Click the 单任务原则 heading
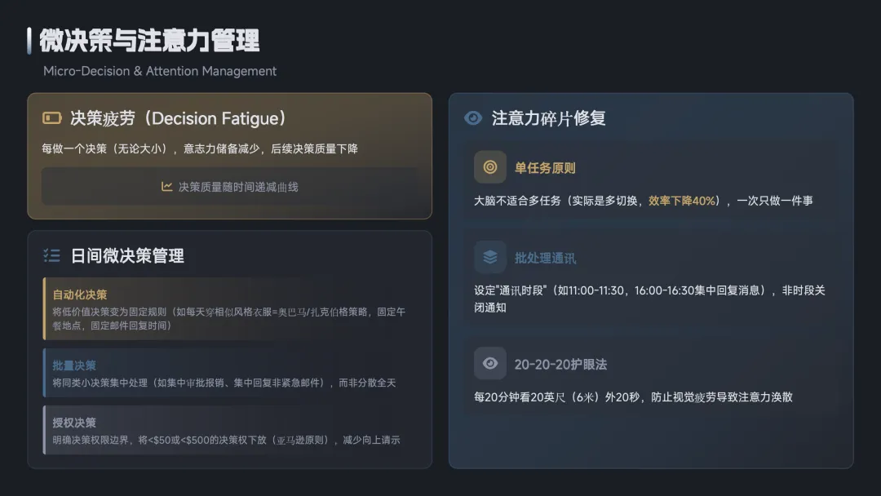The image size is (881, 496). (x=545, y=168)
